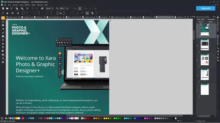The width and height of the screenshot is (220, 123).
Task: Click the Open file folder icon
Action: 7,8
